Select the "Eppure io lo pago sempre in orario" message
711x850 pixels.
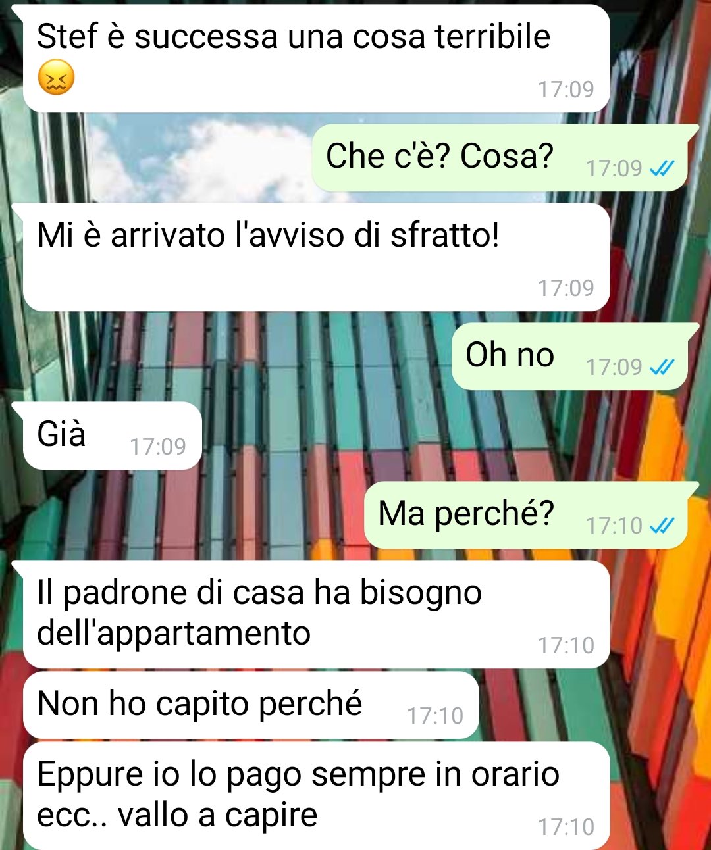(x=316, y=796)
